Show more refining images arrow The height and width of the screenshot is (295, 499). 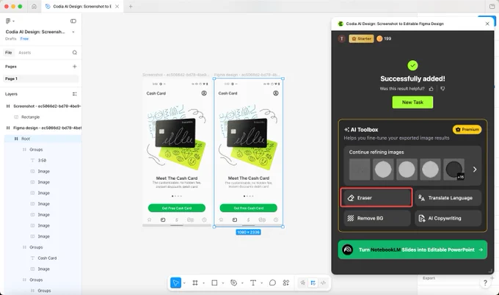tap(475, 170)
